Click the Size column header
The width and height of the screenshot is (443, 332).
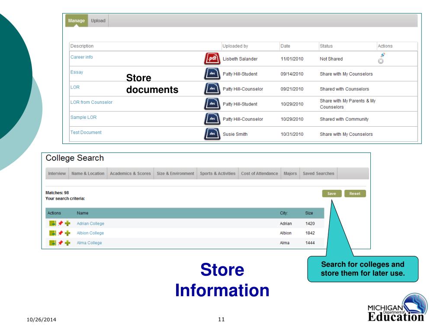[x=309, y=213]
